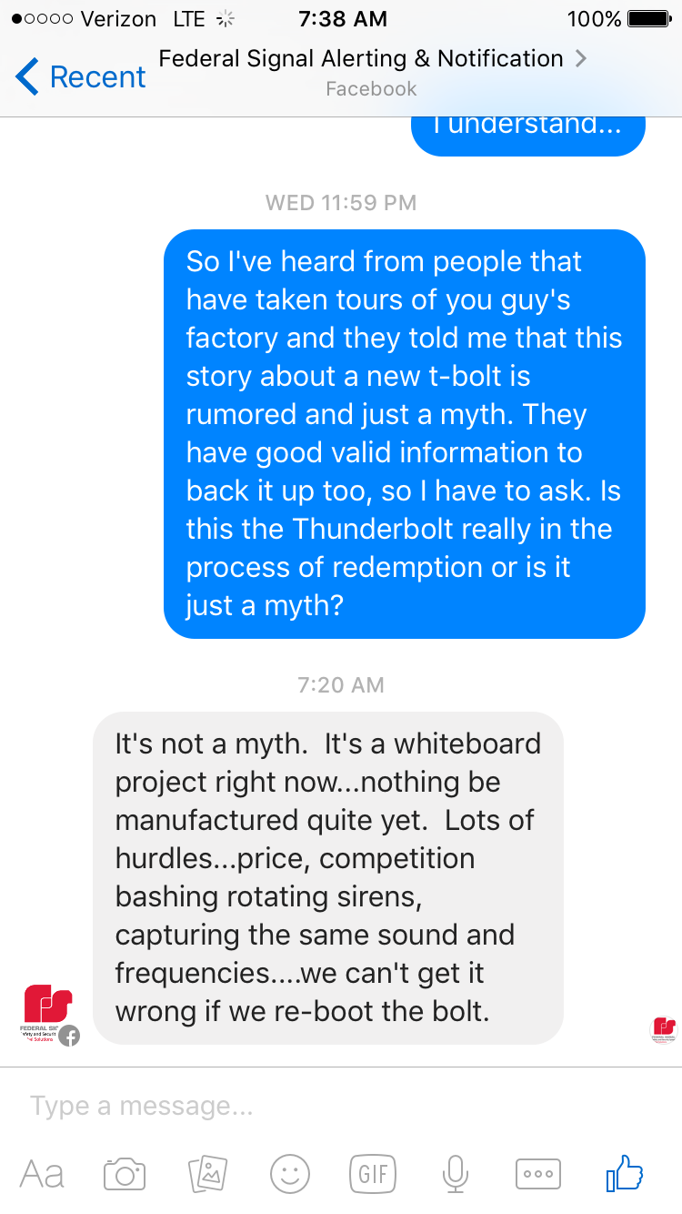Send a thumbs-up like

coord(625,1173)
